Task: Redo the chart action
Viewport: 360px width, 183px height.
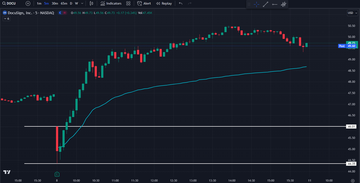Action: coord(190,4)
